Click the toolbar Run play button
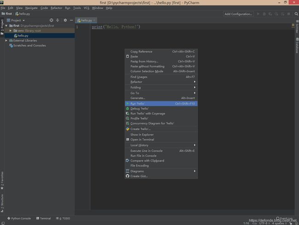Screen dimensions: 299x225 pyautogui.click(x=258, y=14)
